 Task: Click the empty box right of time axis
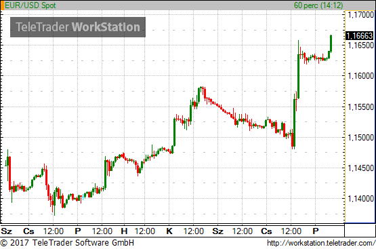coord(360,230)
